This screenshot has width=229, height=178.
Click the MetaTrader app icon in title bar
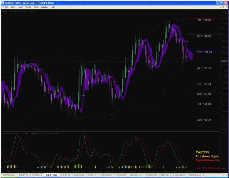coord(3,3)
